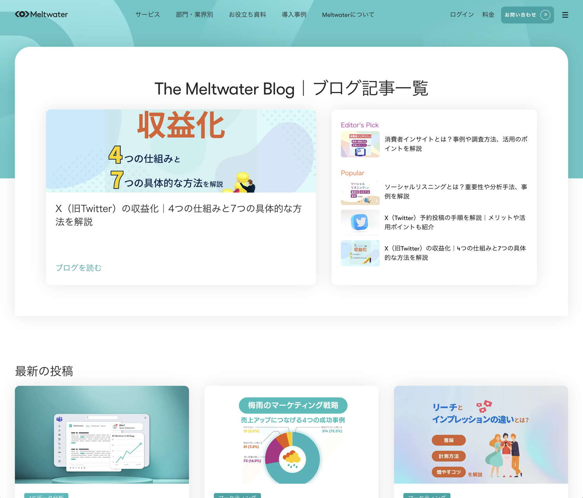Click the 消費者インサイト article thumbnail

(360, 144)
